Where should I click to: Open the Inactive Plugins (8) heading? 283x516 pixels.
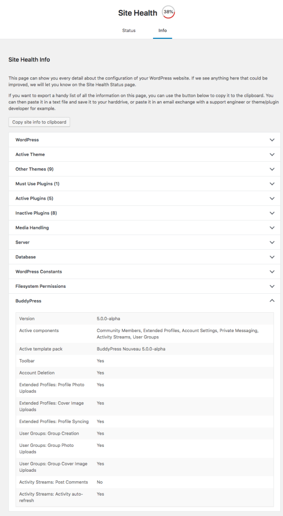[x=36, y=213]
